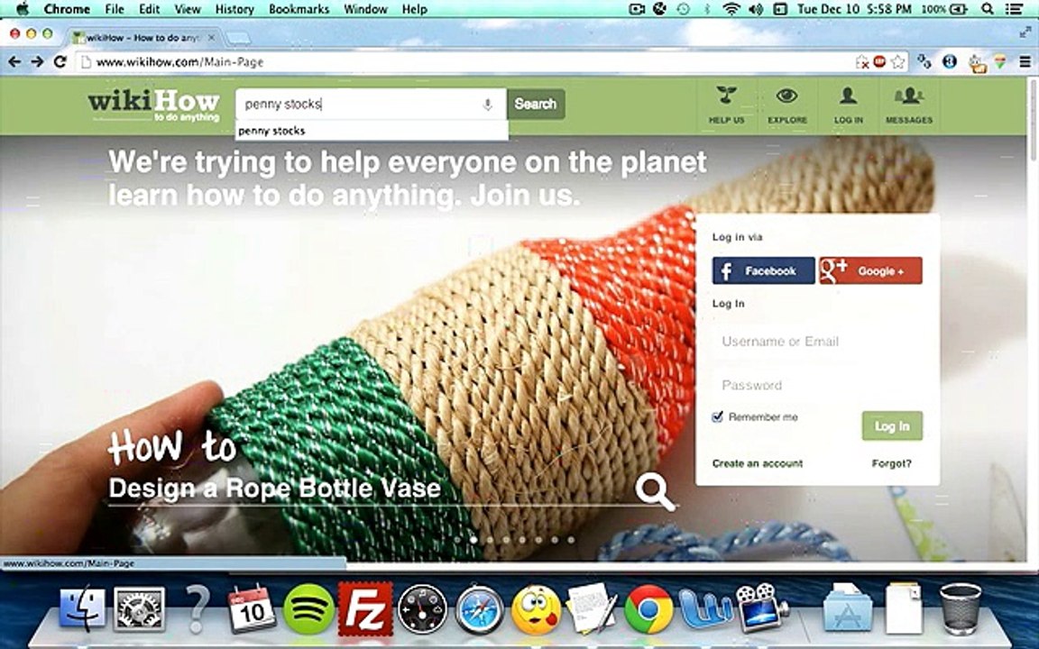Viewport: 1039px width, 649px height.
Task: Click the Username or Email field
Action: tap(816, 342)
